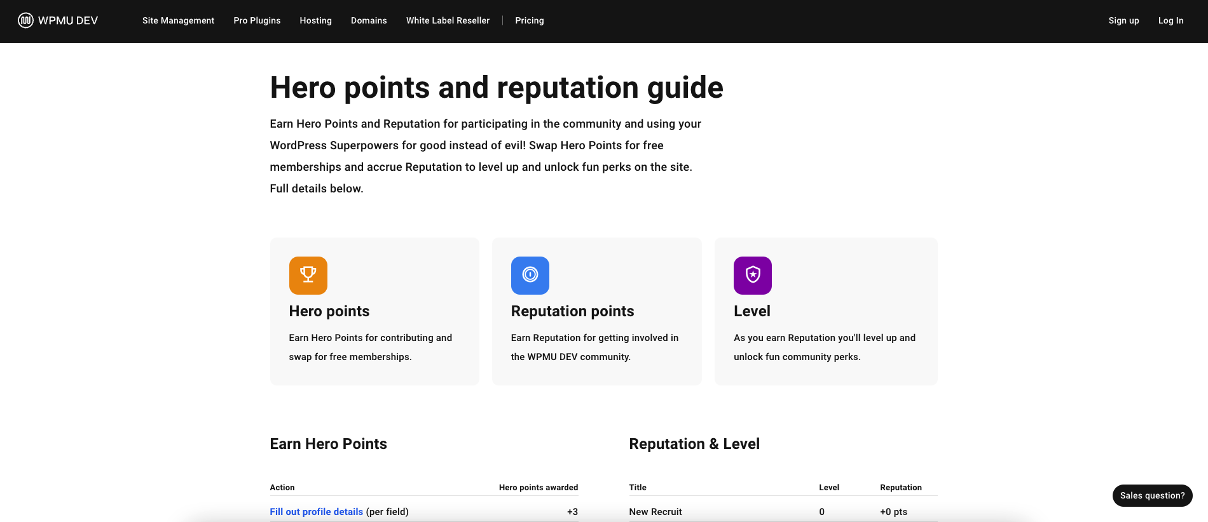1208x522 pixels.
Task: Open the Domains menu item
Action: 369,20
